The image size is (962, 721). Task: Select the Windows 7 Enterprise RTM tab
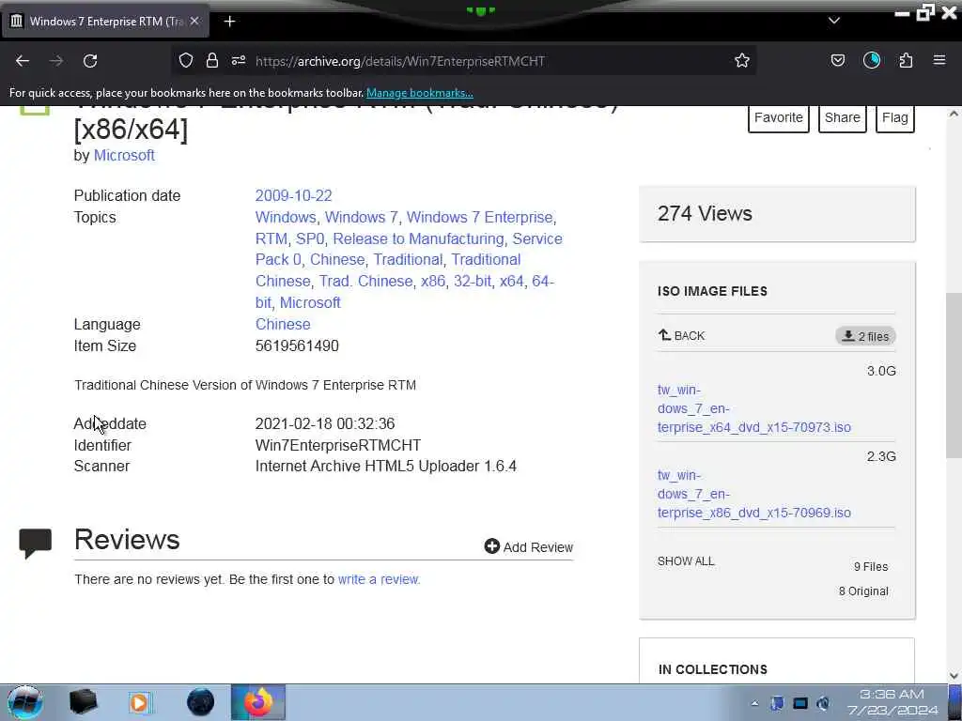coord(104,22)
